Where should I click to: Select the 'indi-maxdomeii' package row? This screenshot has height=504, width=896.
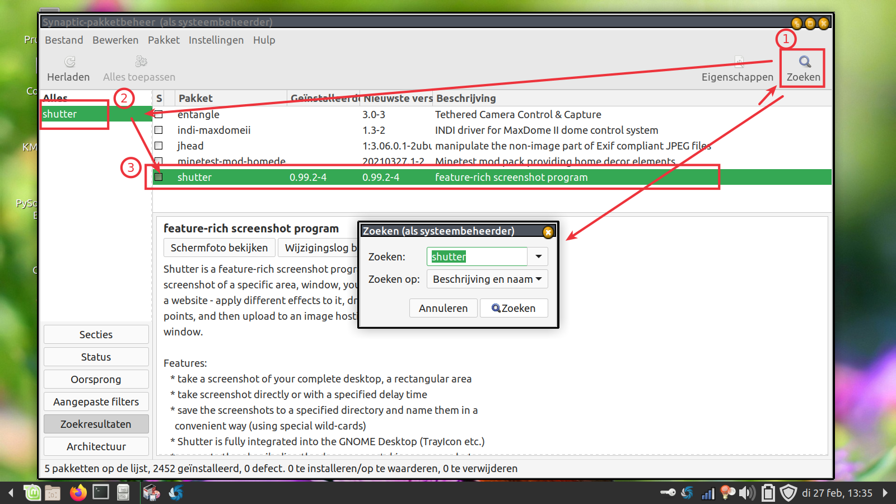[x=492, y=130]
